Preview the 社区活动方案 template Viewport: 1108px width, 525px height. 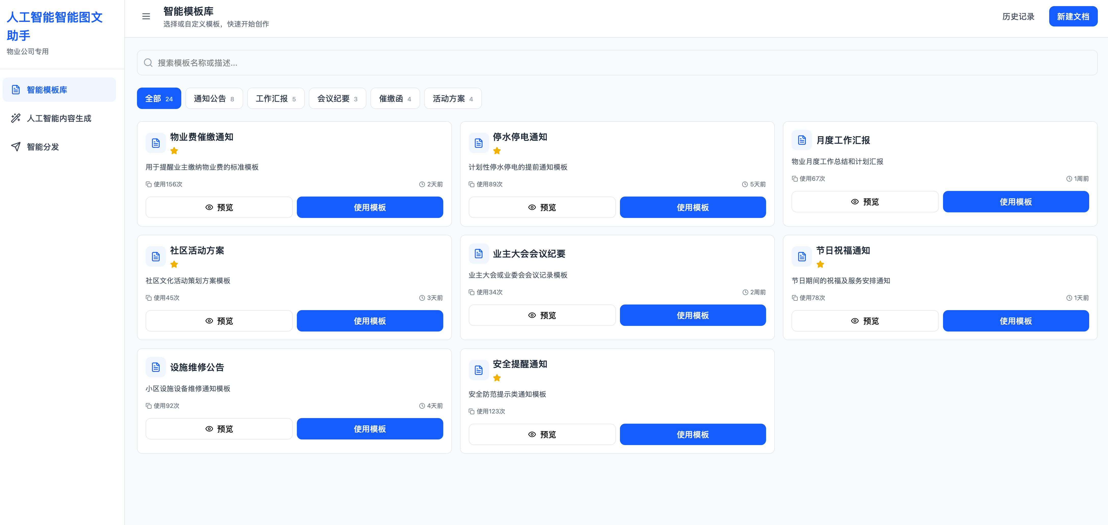pyautogui.click(x=219, y=321)
